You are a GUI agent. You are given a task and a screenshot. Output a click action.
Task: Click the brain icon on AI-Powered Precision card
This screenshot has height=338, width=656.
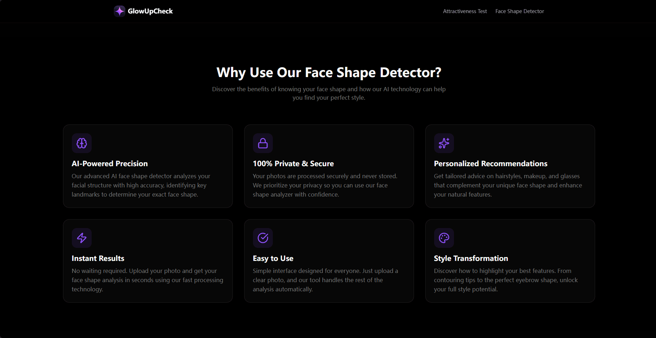tap(82, 143)
